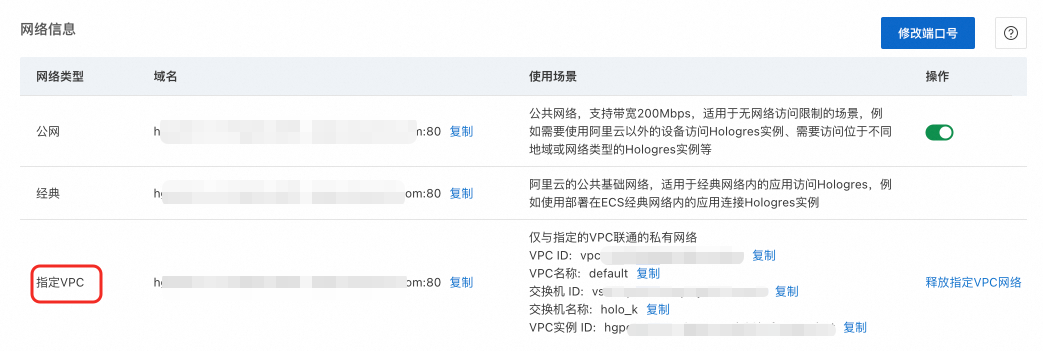Click the 网络信息 section title
Viewport: 1043px width, 351px height.
pyautogui.click(x=48, y=29)
